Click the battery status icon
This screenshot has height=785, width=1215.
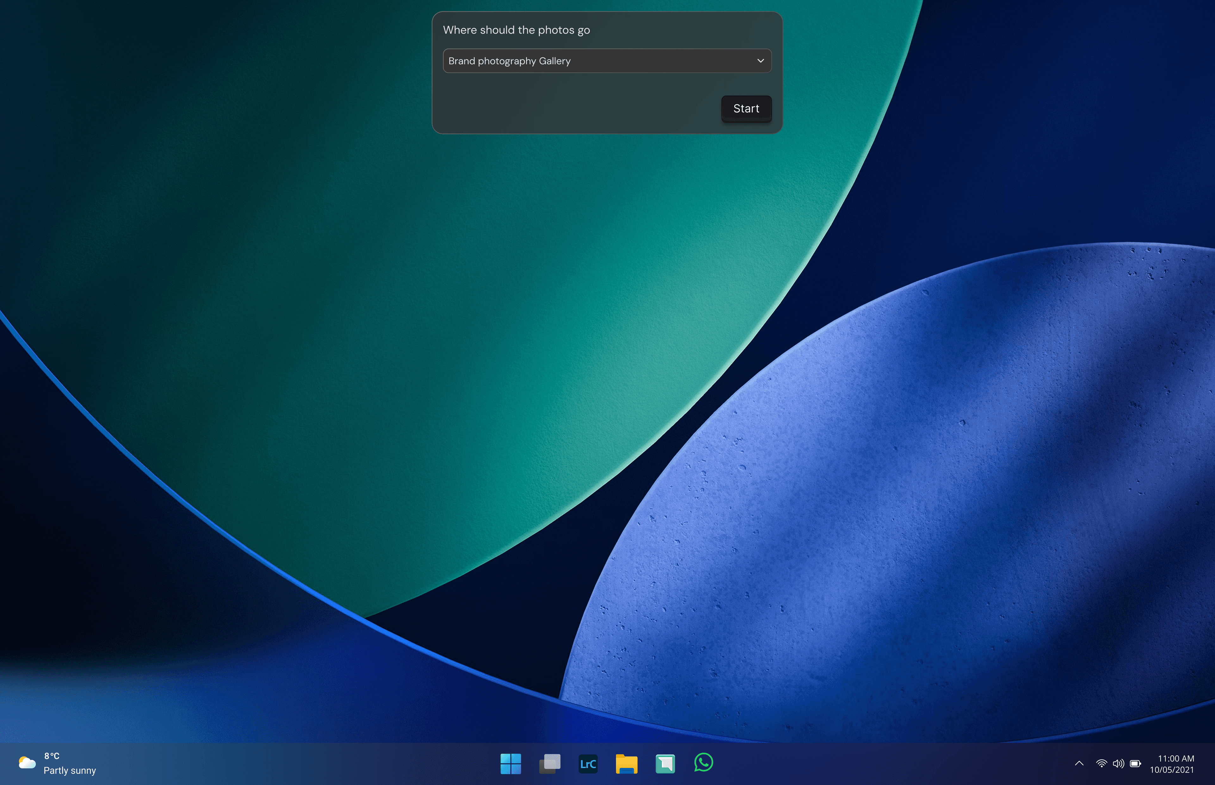[1136, 763]
